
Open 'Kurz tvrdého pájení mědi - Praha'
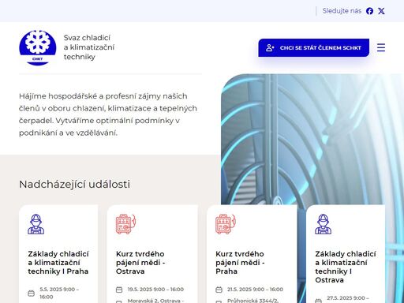(x=240, y=263)
